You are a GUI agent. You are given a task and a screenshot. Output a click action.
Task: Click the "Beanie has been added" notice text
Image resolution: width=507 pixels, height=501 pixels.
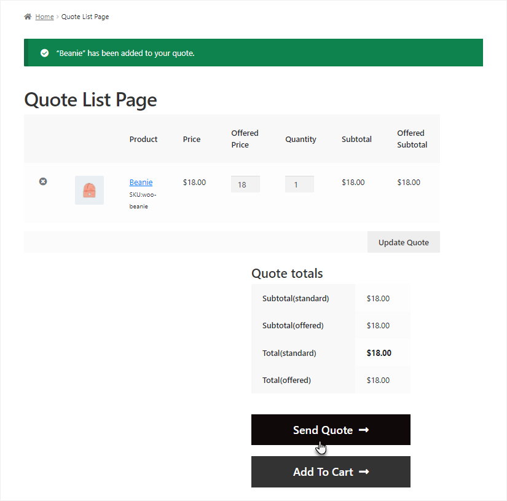pos(125,53)
